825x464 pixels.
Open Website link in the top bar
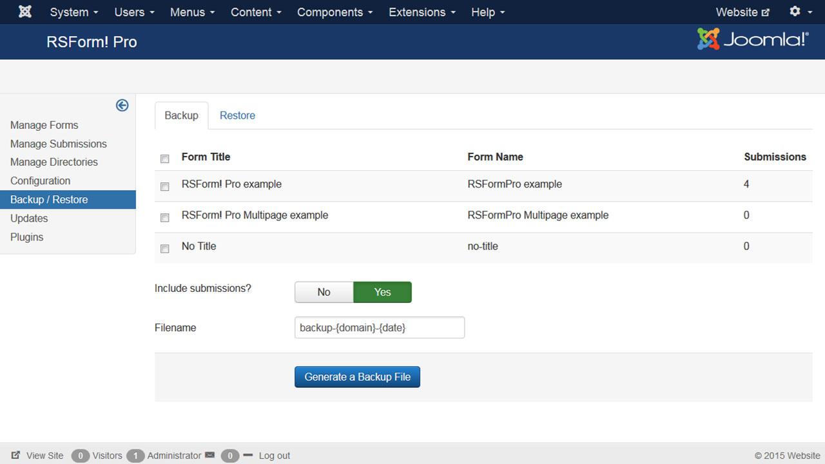click(742, 12)
